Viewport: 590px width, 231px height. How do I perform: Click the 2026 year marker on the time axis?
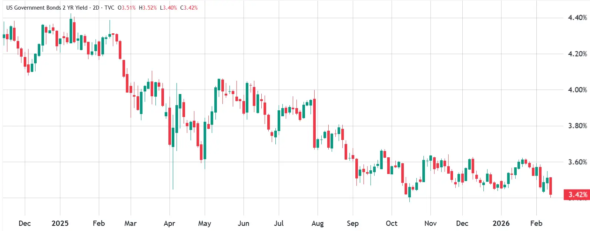501,223
